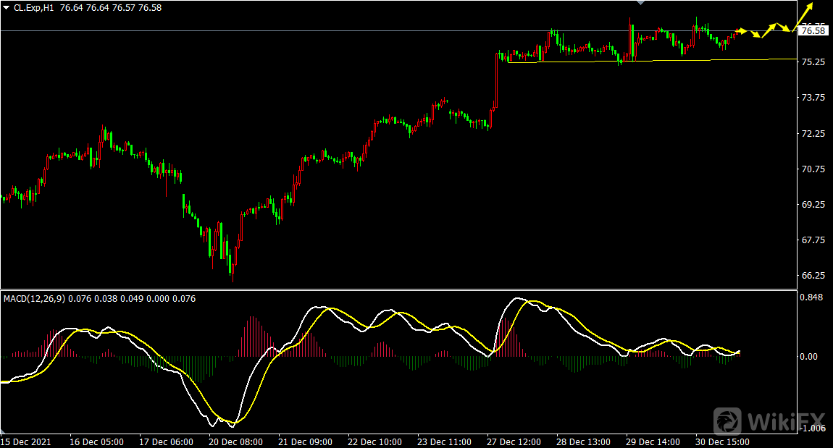Select the first small yellow arrow after the last candle
This screenshot has height=448, width=833.
pyautogui.click(x=743, y=30)
